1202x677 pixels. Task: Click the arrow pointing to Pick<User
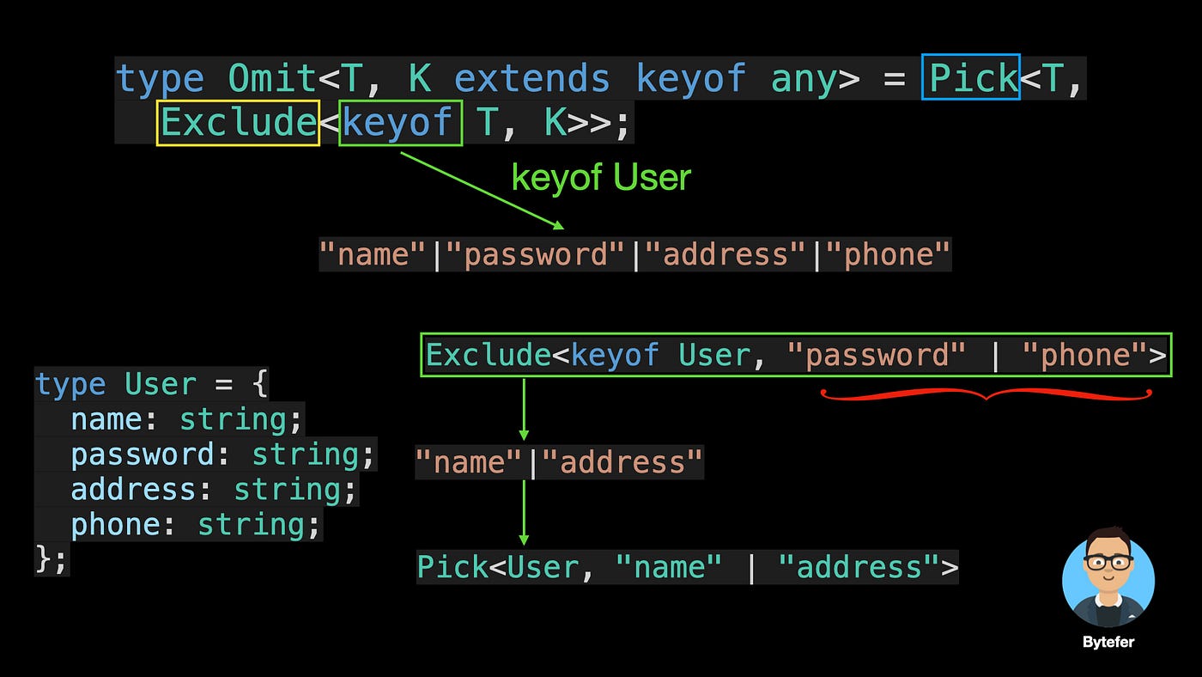524,513
